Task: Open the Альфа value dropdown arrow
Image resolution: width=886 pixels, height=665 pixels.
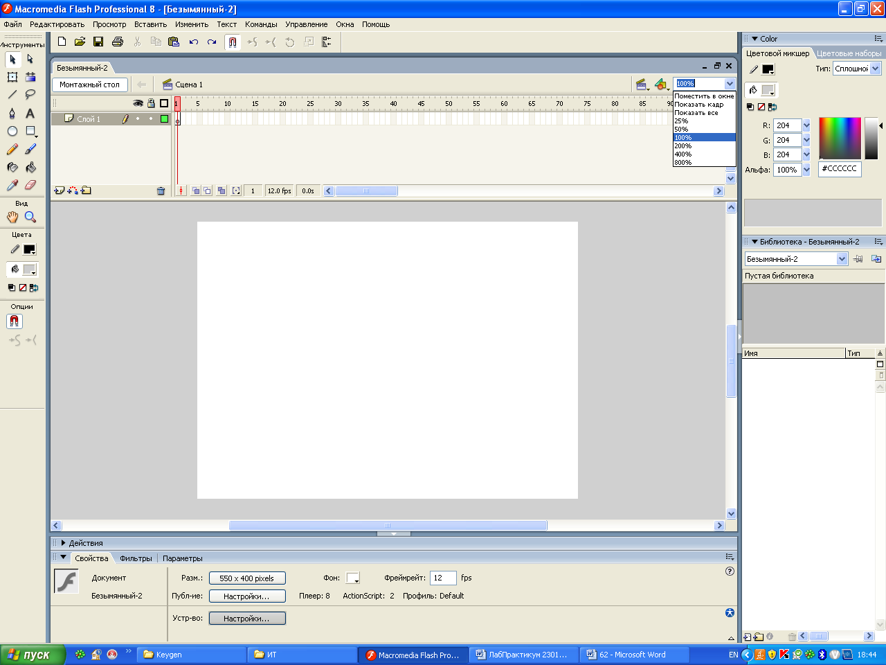Action: (806, 170)
